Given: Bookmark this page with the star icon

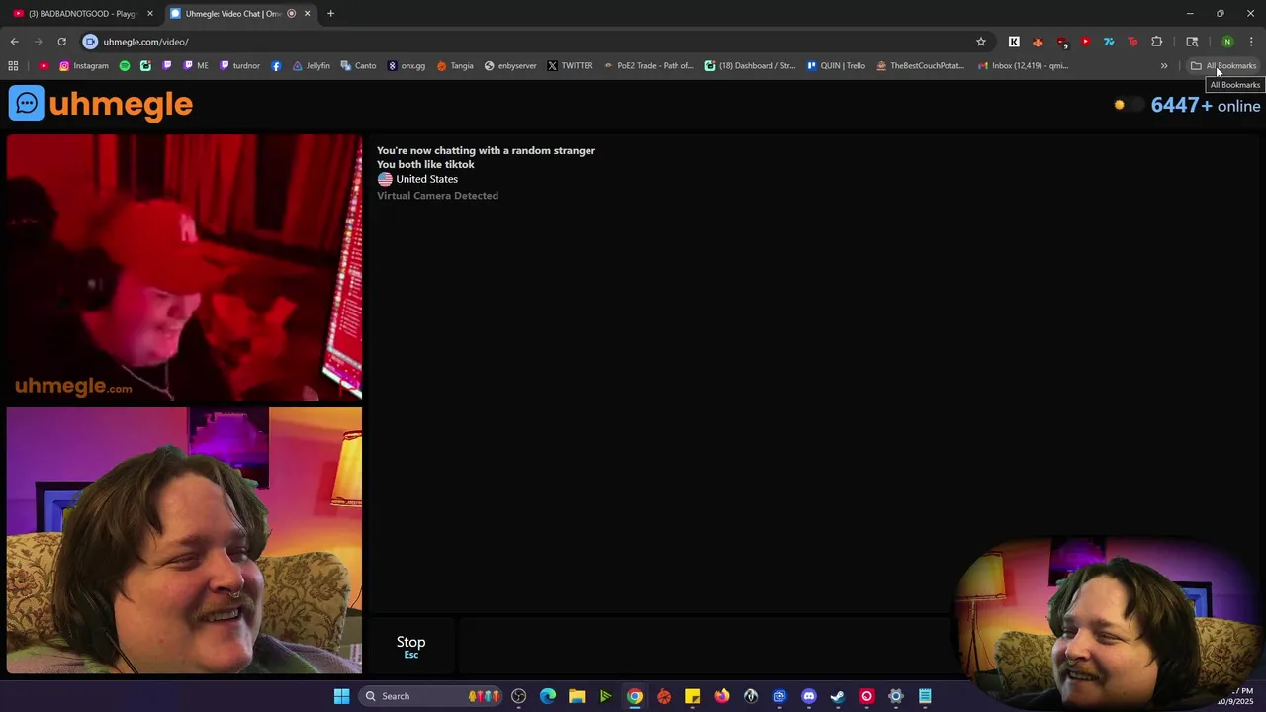Looking at the screenshot, I should [x=981, y=42].
